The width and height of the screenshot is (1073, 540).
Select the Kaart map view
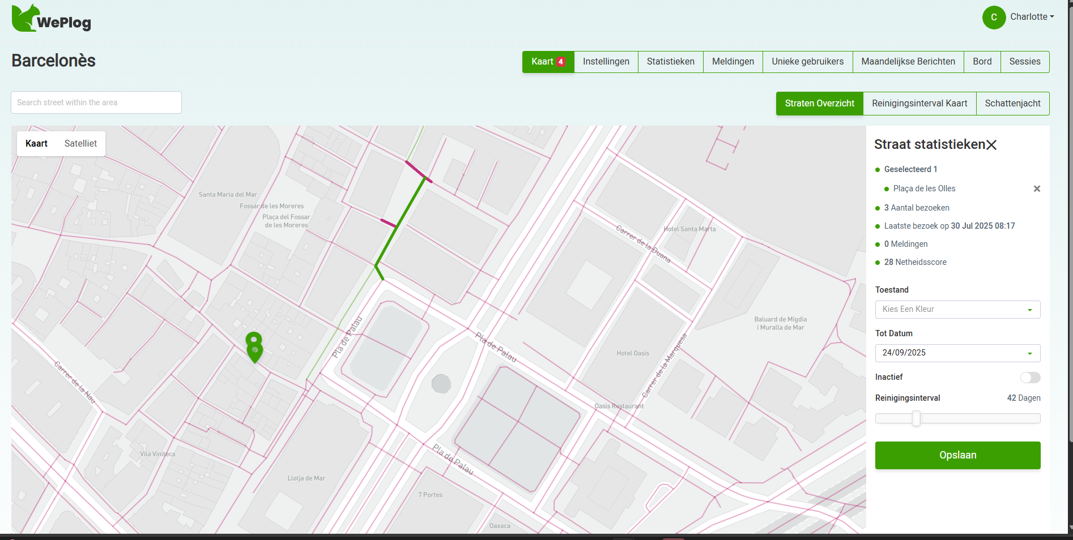click(36, 144)
